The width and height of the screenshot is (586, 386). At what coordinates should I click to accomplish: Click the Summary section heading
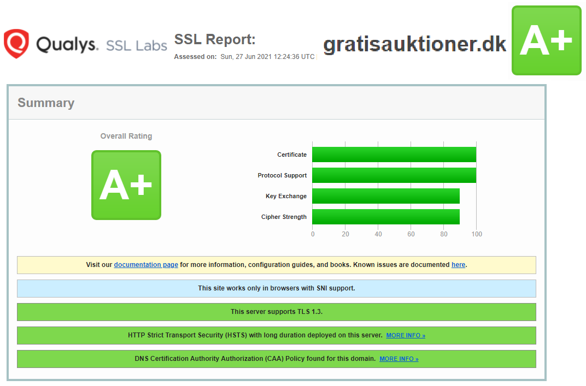[46, 103]
